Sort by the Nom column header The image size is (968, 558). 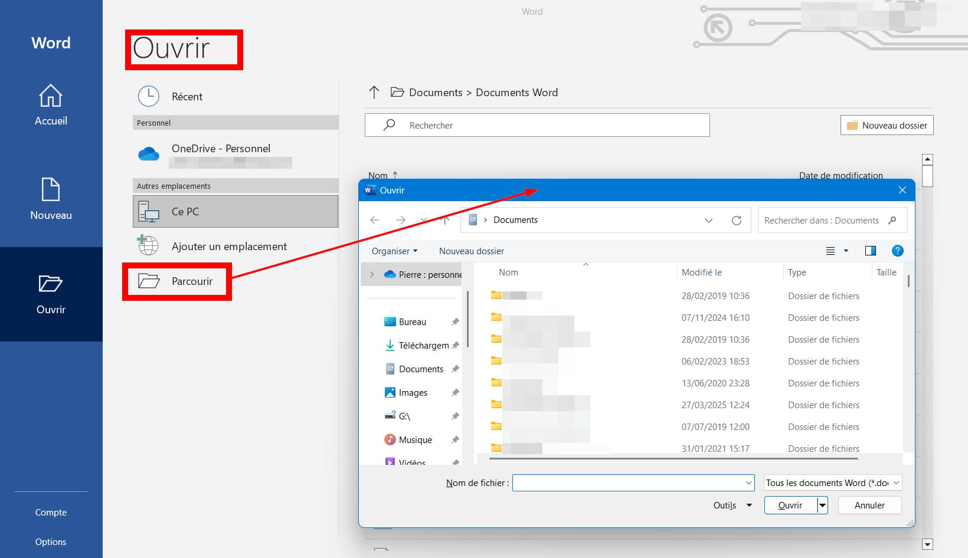[x=508, y=272]
